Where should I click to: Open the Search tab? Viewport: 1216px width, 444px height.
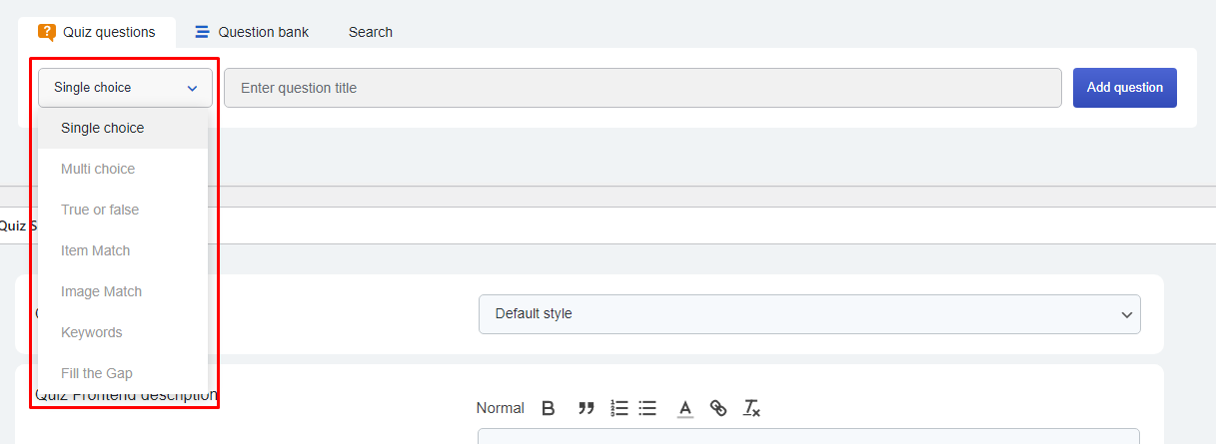(x=371, y=32)
